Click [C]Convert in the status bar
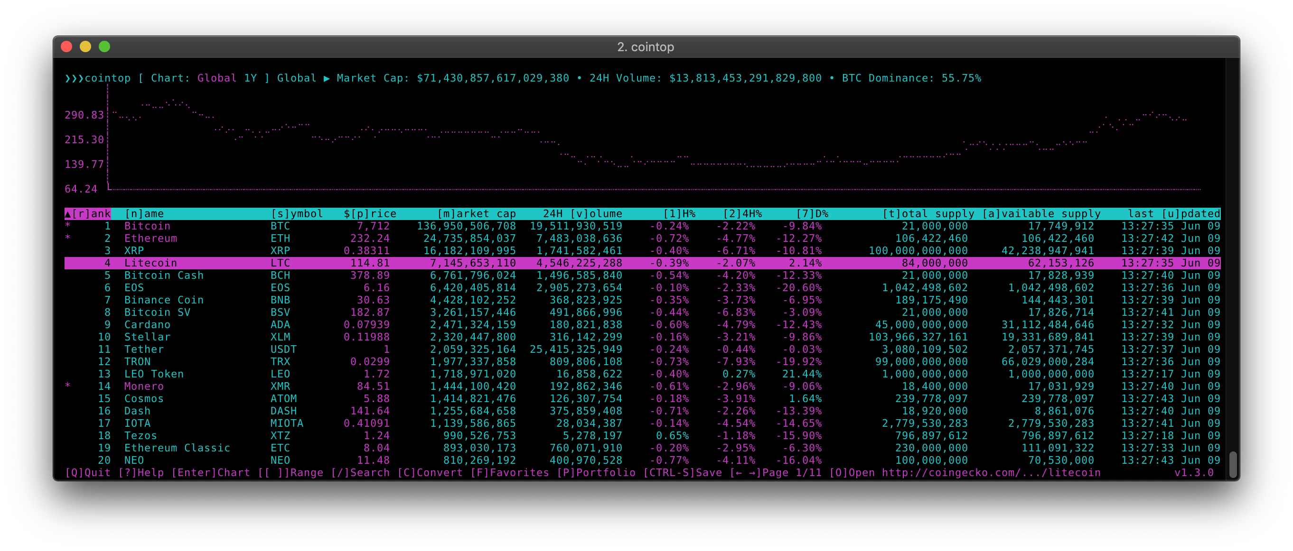The image size is (1293, 551). coord(430,473)
